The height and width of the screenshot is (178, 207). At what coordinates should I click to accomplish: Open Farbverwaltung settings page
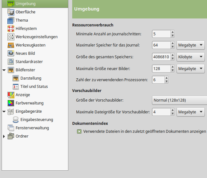click(x=30, y=103)
